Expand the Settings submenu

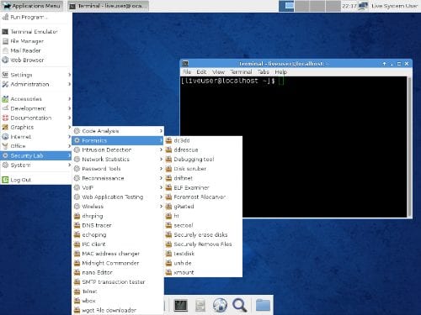click(36, 75)
